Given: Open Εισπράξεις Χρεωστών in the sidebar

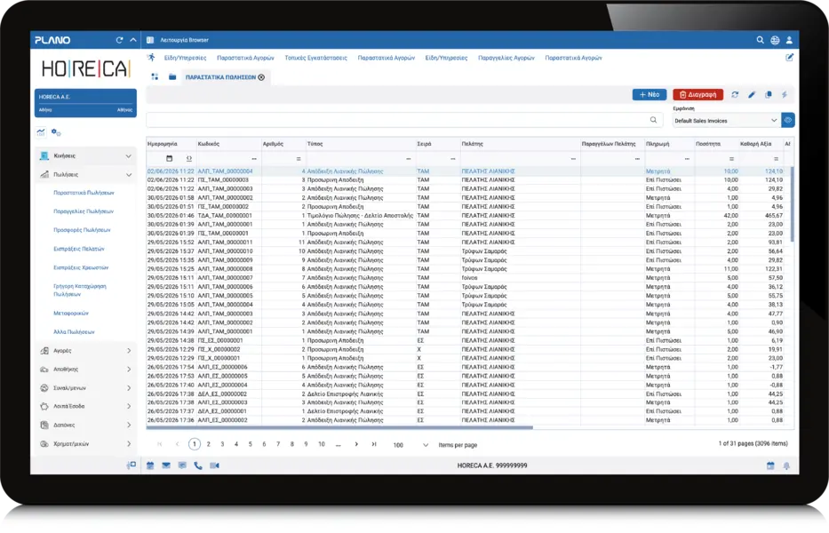Looking at the screenshot, I should [x=81, y=267].
